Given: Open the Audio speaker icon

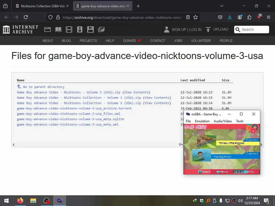Looking at the screenshot, I should (x=79, y=30).
